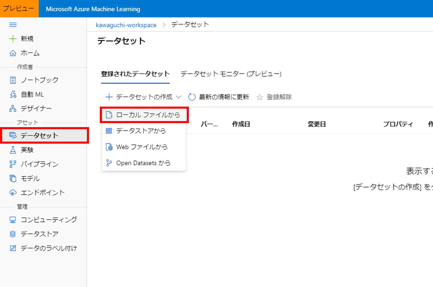The image size is (433, 287).
Task: Open デザイナー via its diagram icon
Action: (x=13, y=109)
